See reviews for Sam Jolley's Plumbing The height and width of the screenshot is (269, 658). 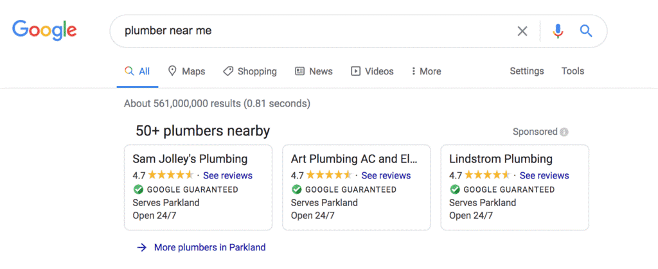(x=228, y=175)
